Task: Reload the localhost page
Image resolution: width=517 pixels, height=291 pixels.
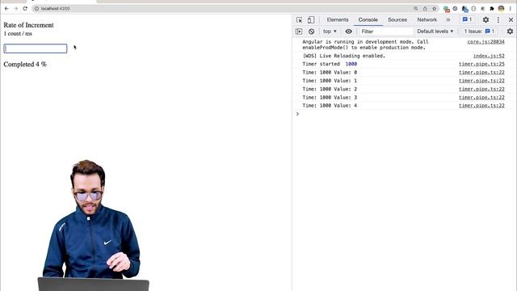Action: [x=25, y=9]
